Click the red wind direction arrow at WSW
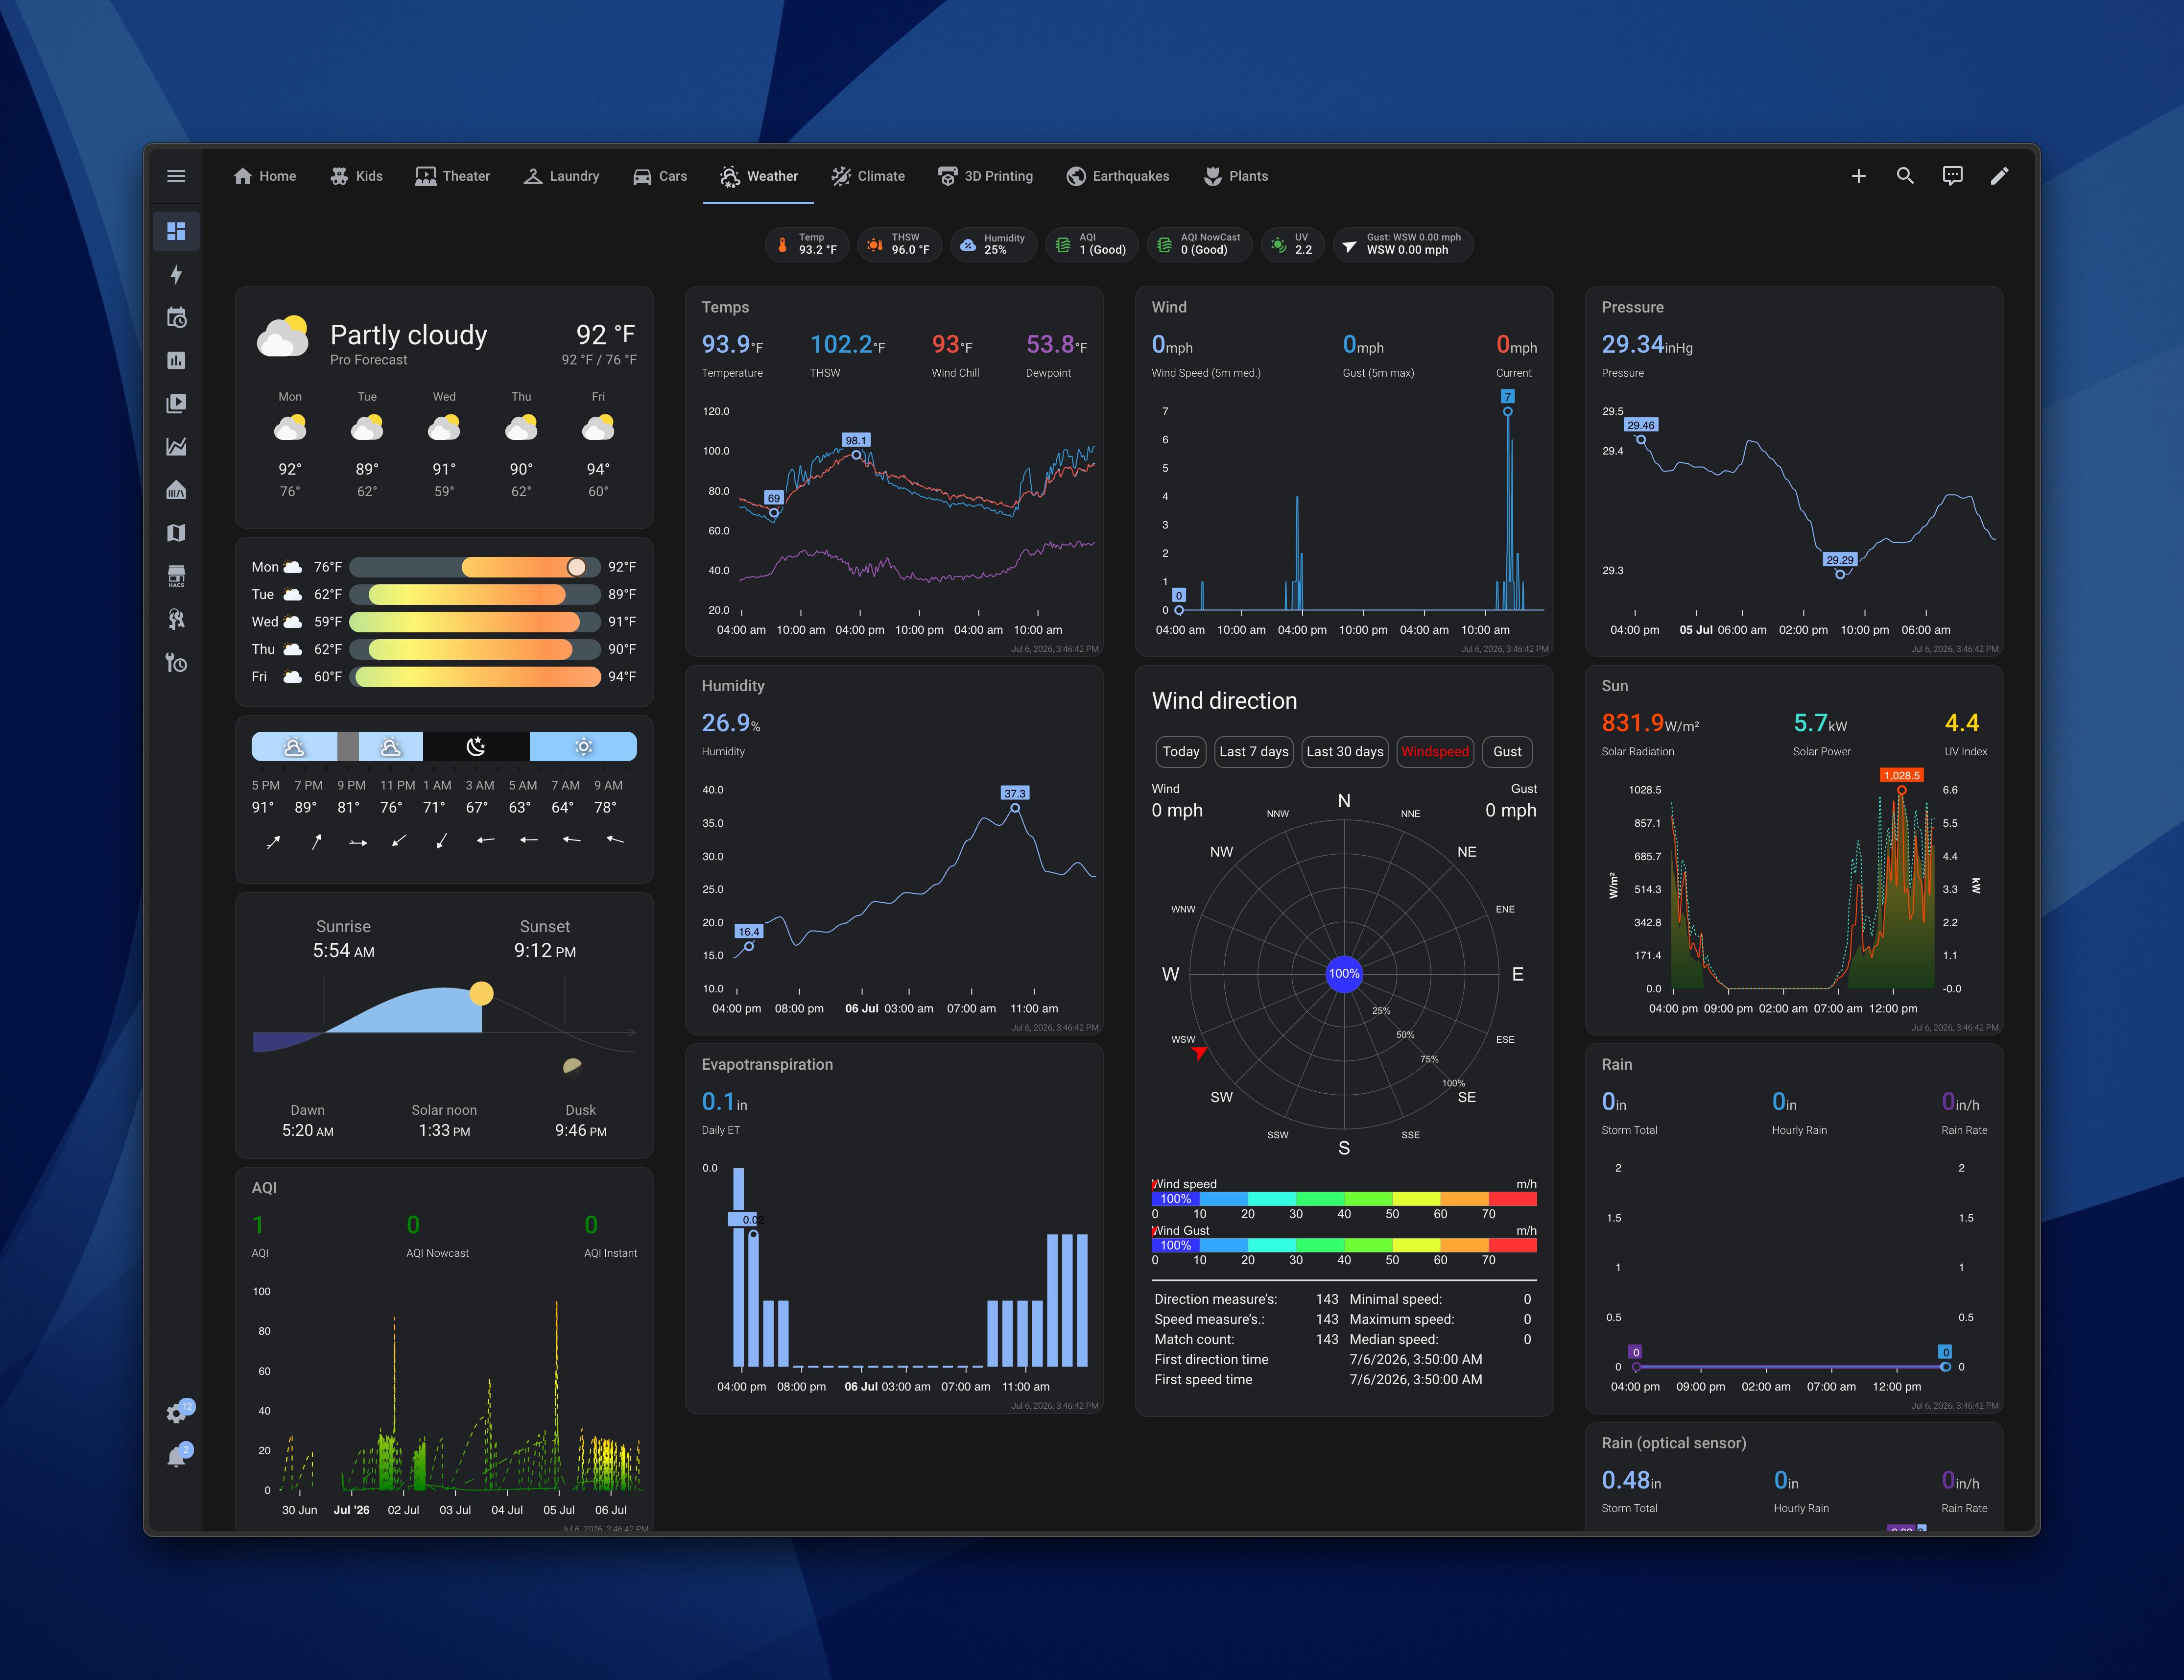Image resolution: width=2184 pixels, height=1680 pixels. [x=1199, y=1053]
